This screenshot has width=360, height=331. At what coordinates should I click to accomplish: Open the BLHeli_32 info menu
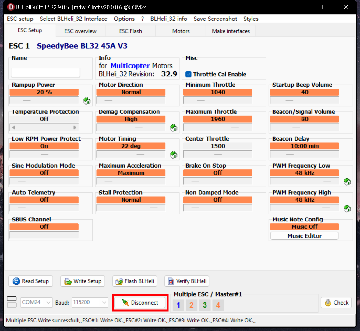pyautogui.click(x=169, y=19)
